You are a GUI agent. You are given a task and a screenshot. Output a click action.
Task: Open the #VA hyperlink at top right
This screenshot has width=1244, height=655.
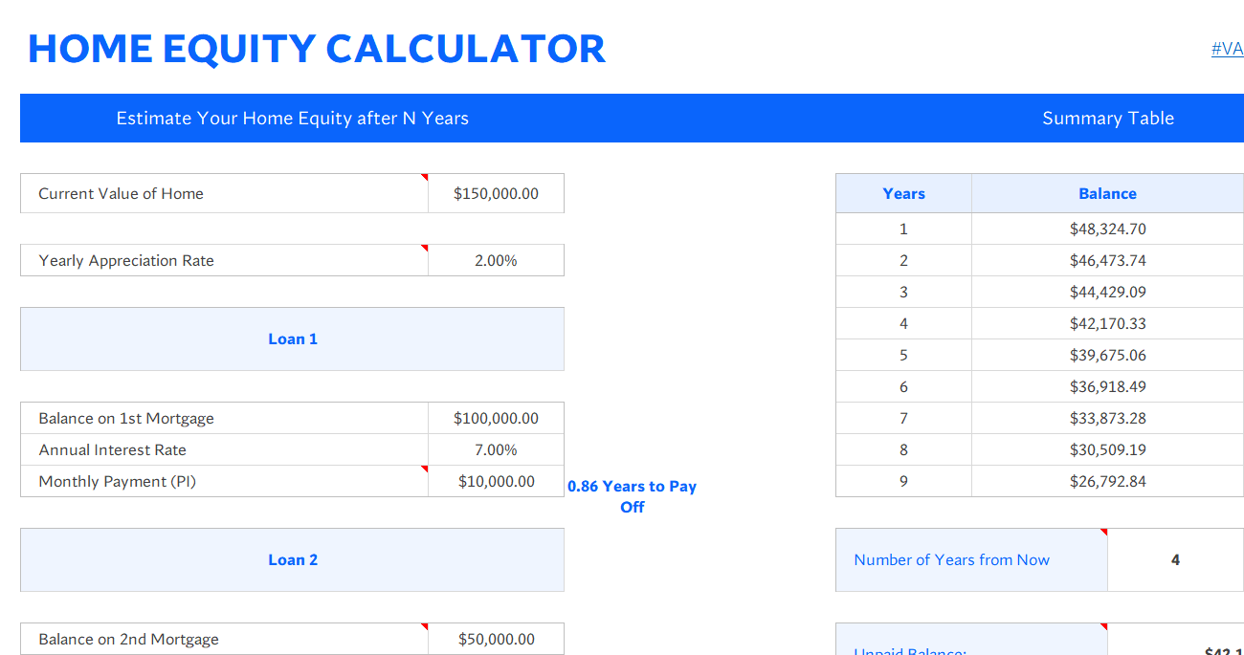1227,49
